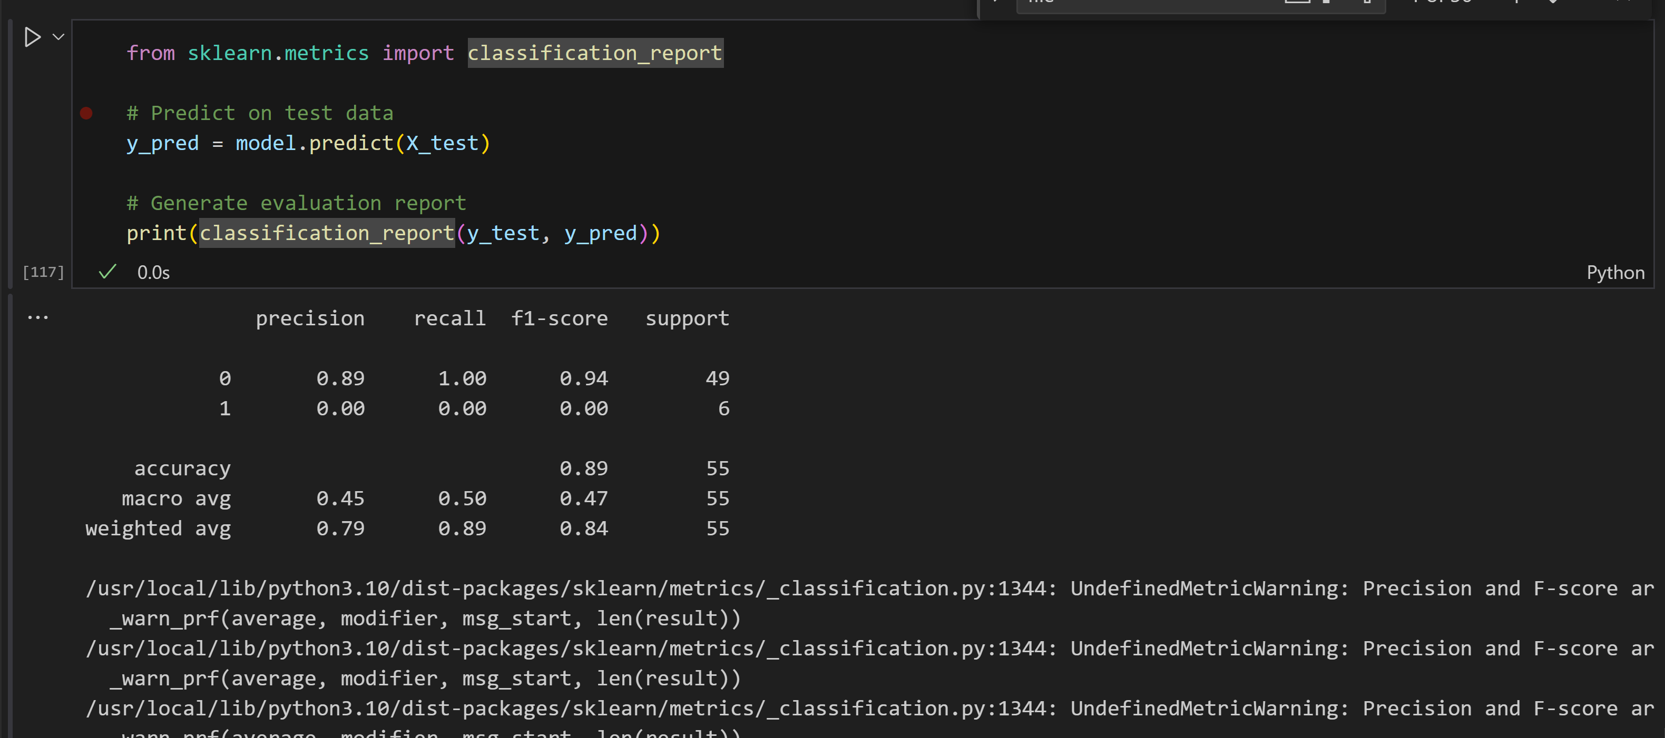Viewport: 1665px width, 738px height.
Task: Click the 0.0s execution time
Action: [x=153, y=273]
